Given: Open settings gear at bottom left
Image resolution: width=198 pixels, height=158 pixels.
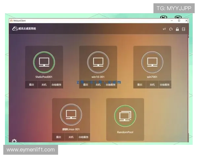Looking at the screenshot, I should coord(14,141).
